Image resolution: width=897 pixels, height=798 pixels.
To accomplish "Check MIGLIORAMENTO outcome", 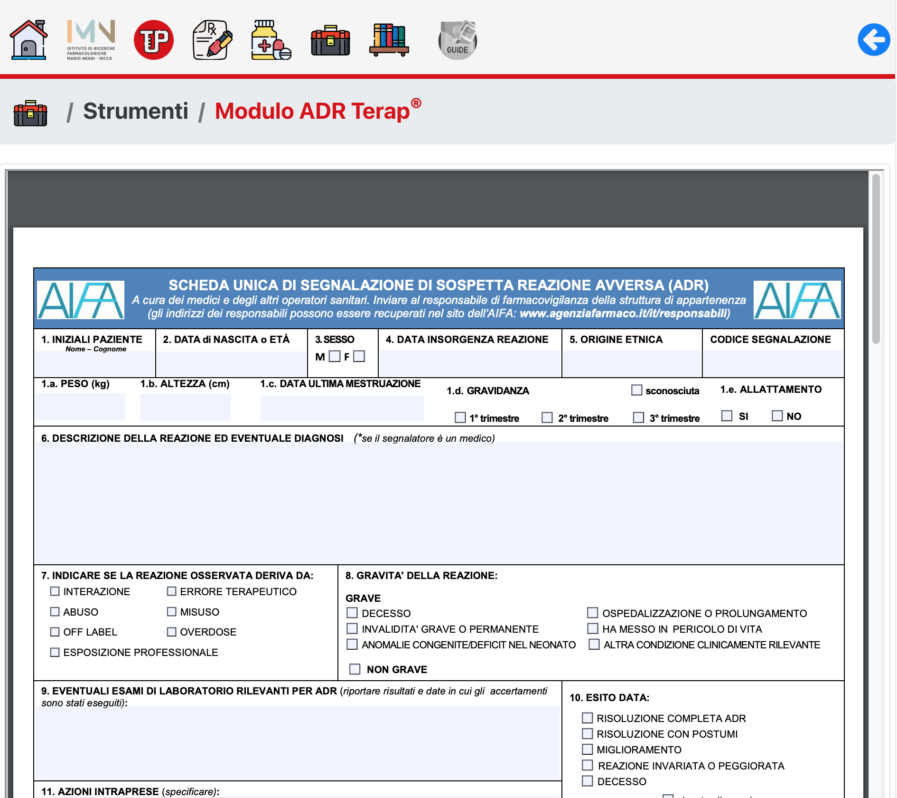I will pos(588,749).
